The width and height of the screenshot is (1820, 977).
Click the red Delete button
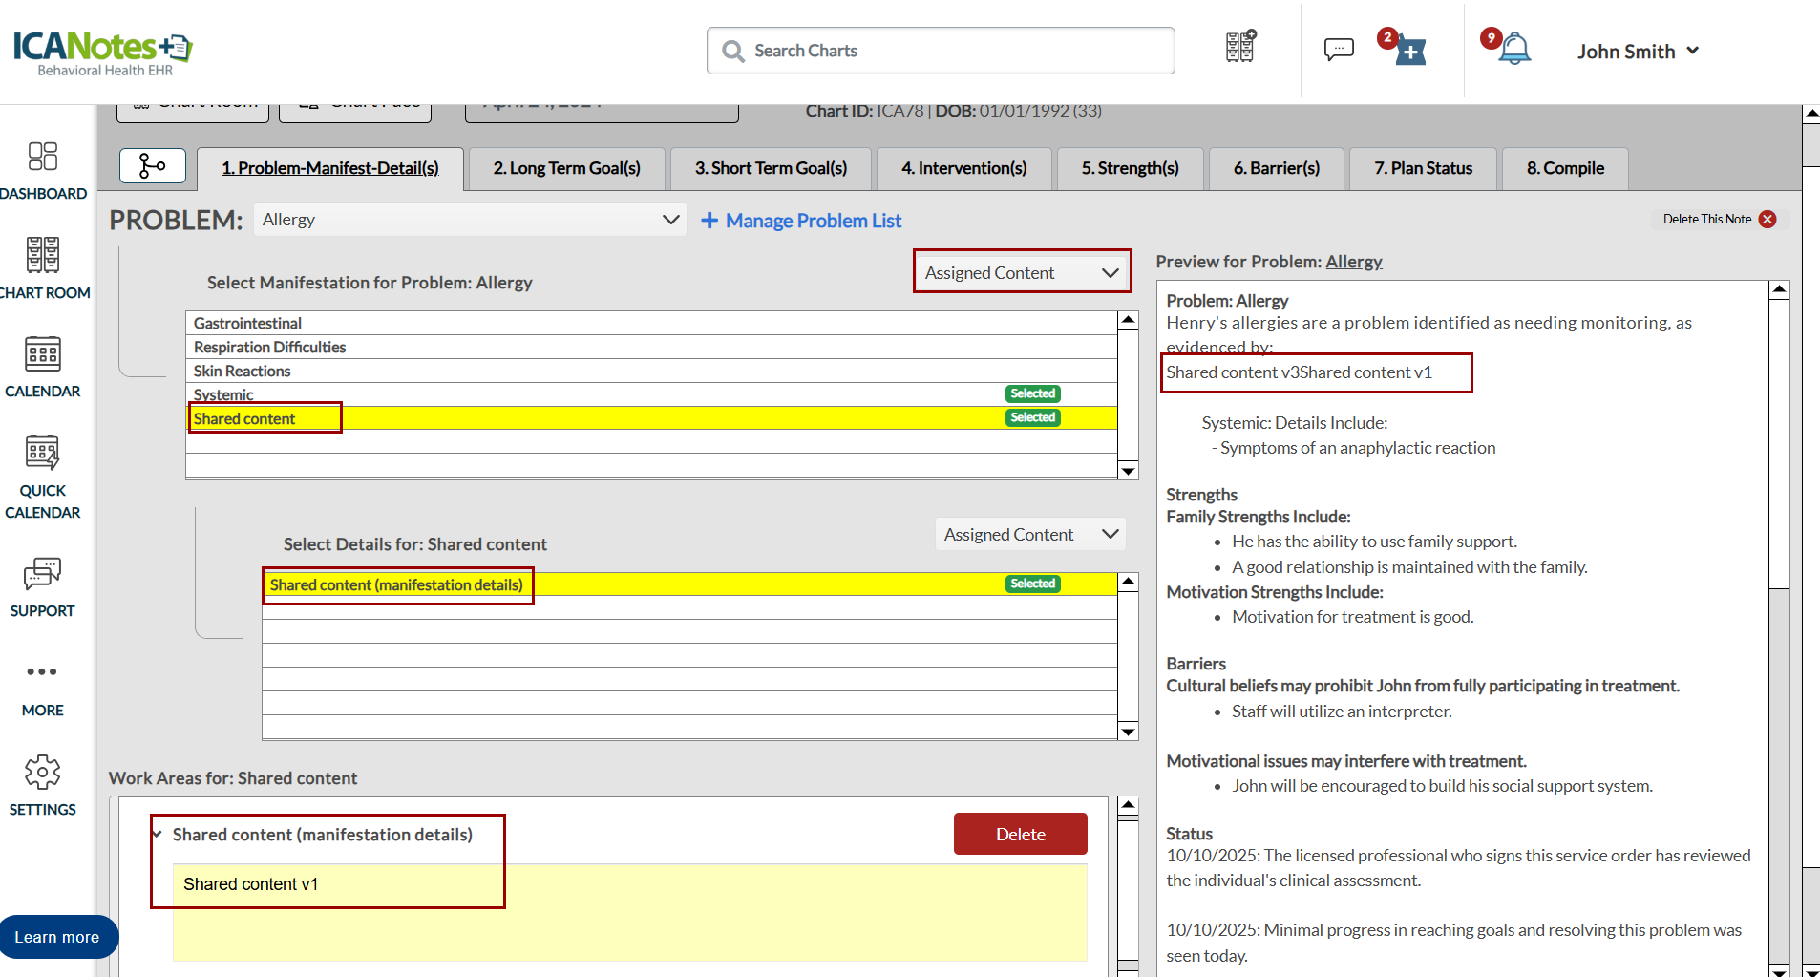tap(1020, 834)
